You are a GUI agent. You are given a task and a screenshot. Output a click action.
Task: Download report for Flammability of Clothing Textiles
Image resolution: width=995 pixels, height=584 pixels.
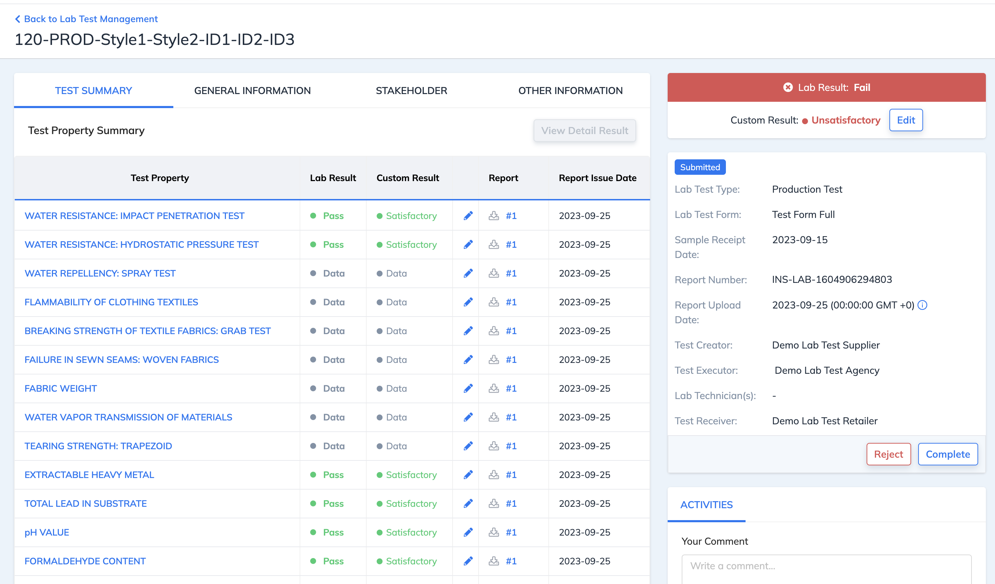(x=494, y=302)
